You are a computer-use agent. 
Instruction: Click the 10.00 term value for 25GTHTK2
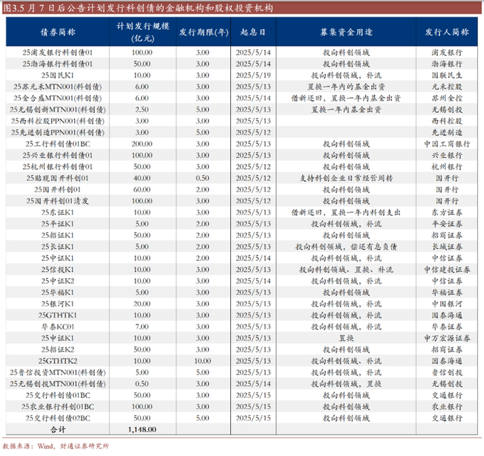(203, 361)
